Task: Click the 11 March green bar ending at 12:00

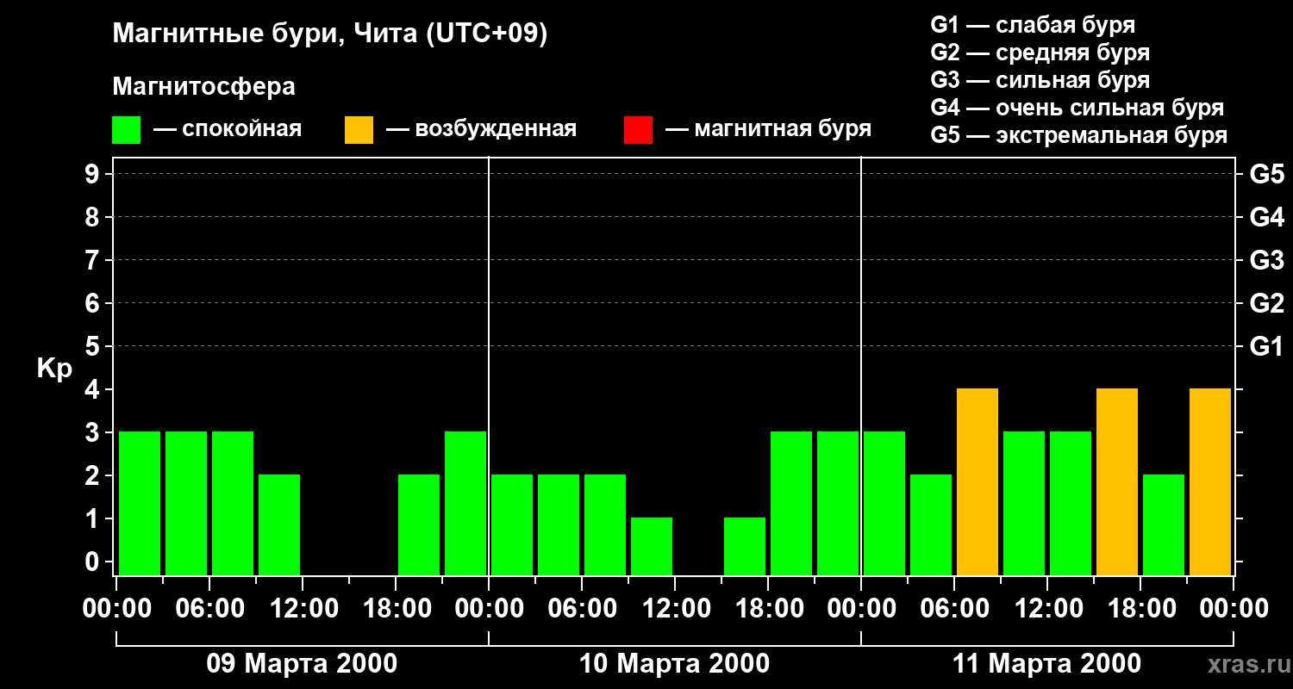Action: [x=1024, y=503]
